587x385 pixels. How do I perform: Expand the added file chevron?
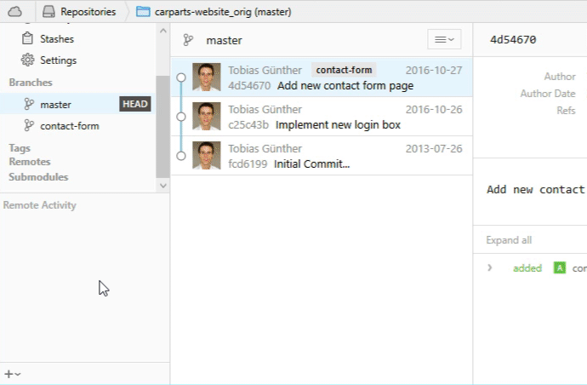coord(490,267)
